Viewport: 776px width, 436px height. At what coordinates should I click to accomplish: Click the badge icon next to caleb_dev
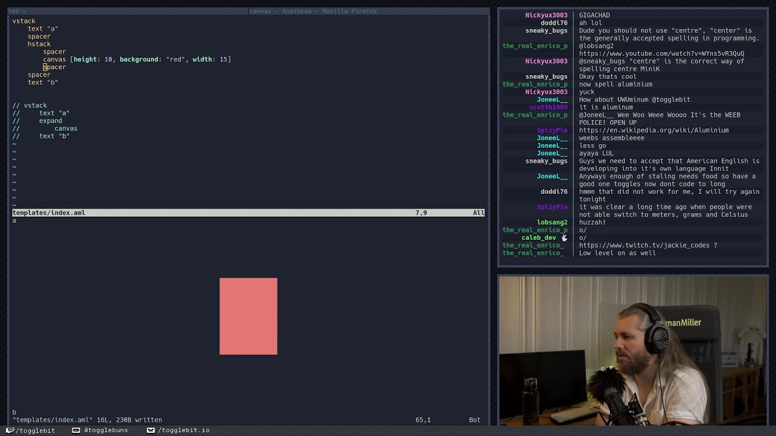pos(564,237)
